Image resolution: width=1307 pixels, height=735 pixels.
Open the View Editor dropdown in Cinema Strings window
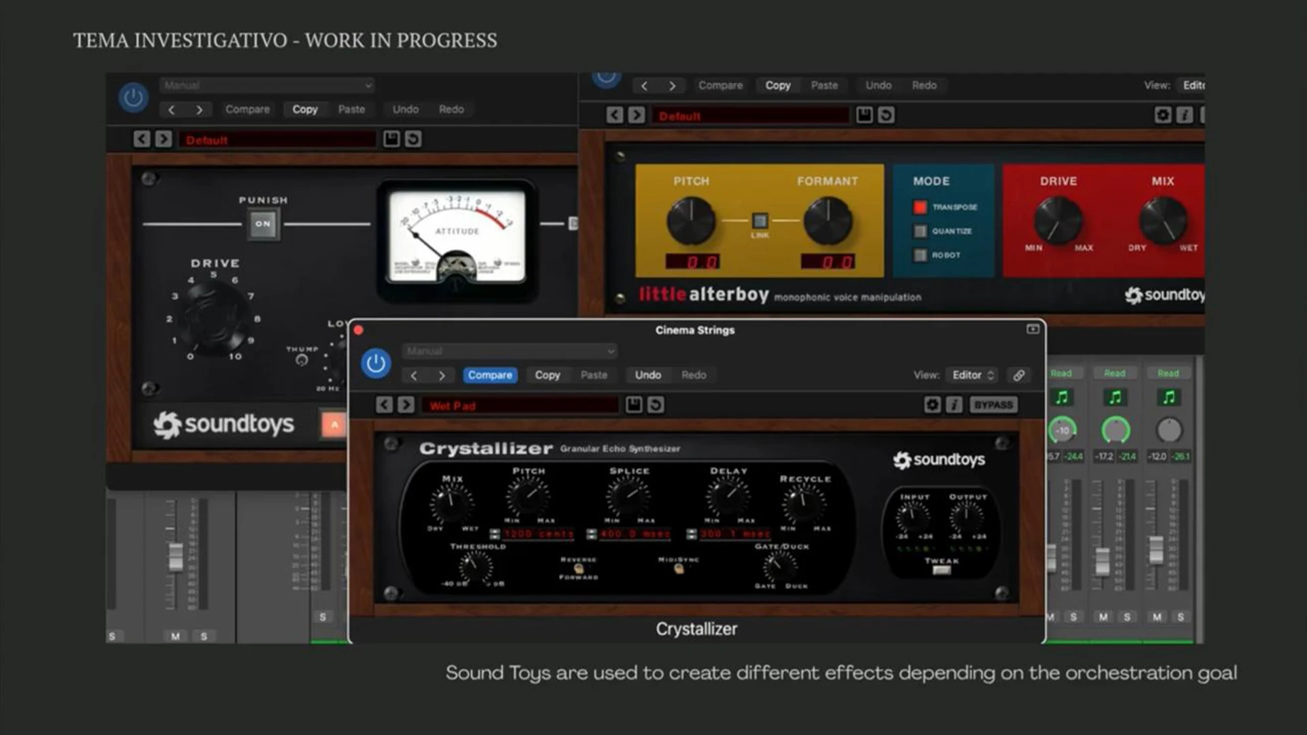tap(973, 375)
